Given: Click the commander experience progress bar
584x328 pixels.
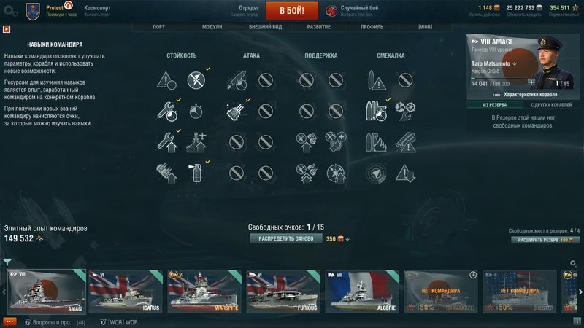Looking at the screenshot, I should (499, 79).
